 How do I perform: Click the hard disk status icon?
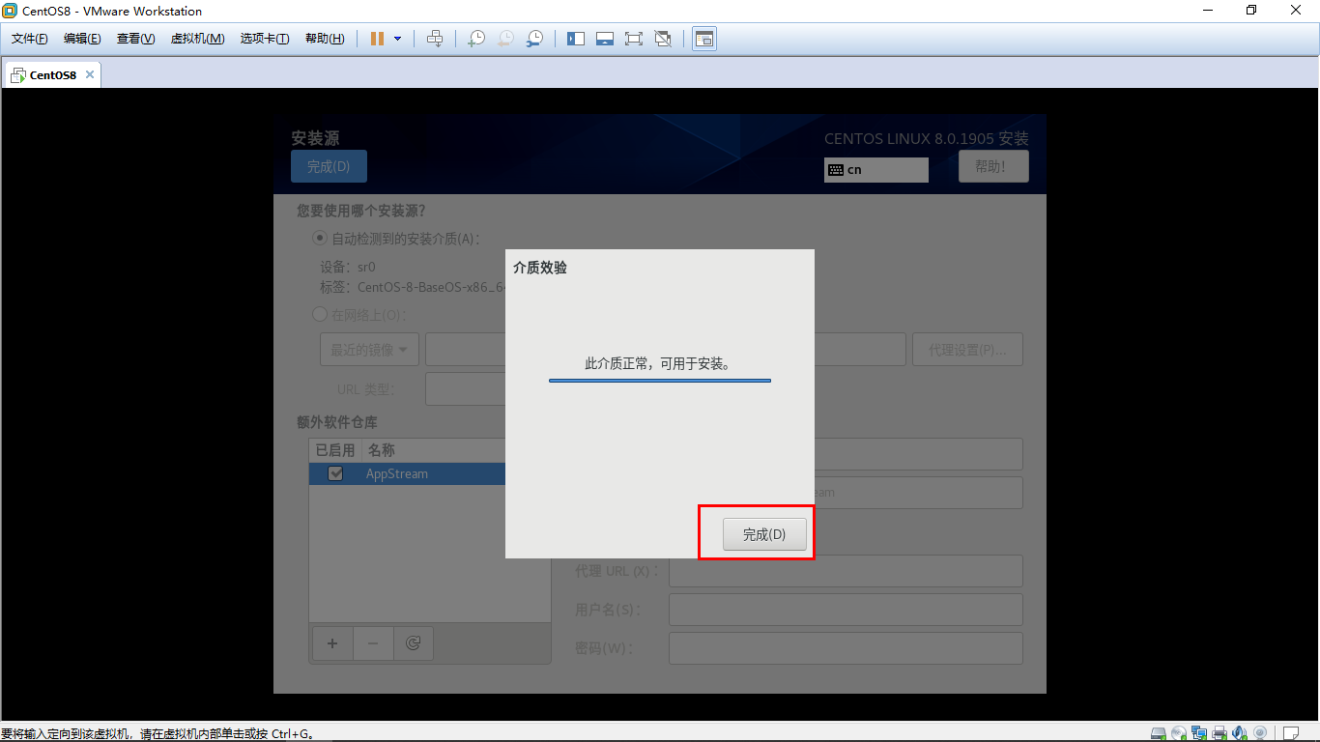(1159, 733)
